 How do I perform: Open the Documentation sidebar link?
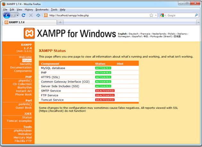(x=21, y=67)
